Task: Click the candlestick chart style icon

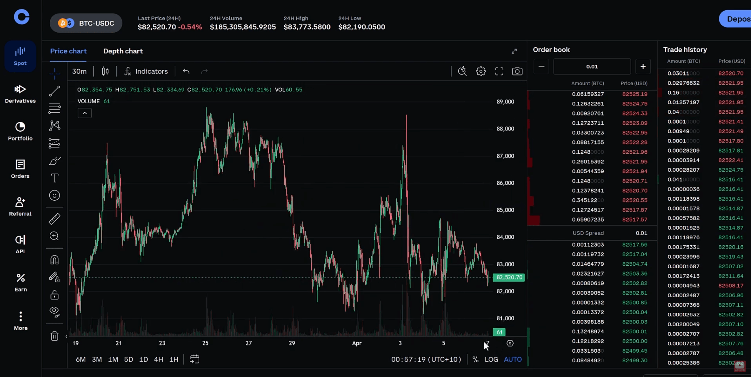Action: click(x=105, y=71)
